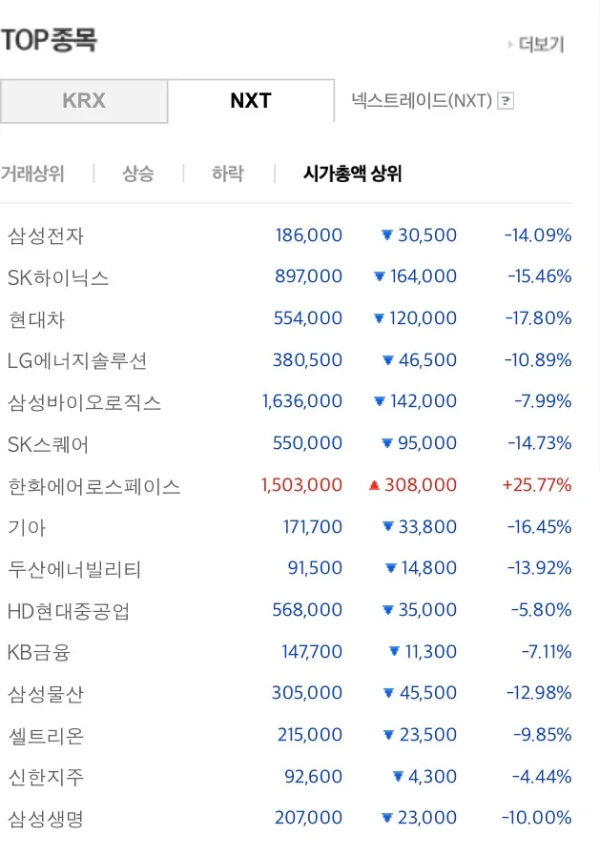Open the 삼성전자 stock
Image resolution: width=600 pixels, height=855 pixels.
click(x=46, y=236)
